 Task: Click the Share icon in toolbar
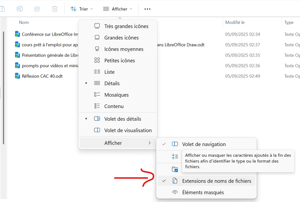pos(37,9)
